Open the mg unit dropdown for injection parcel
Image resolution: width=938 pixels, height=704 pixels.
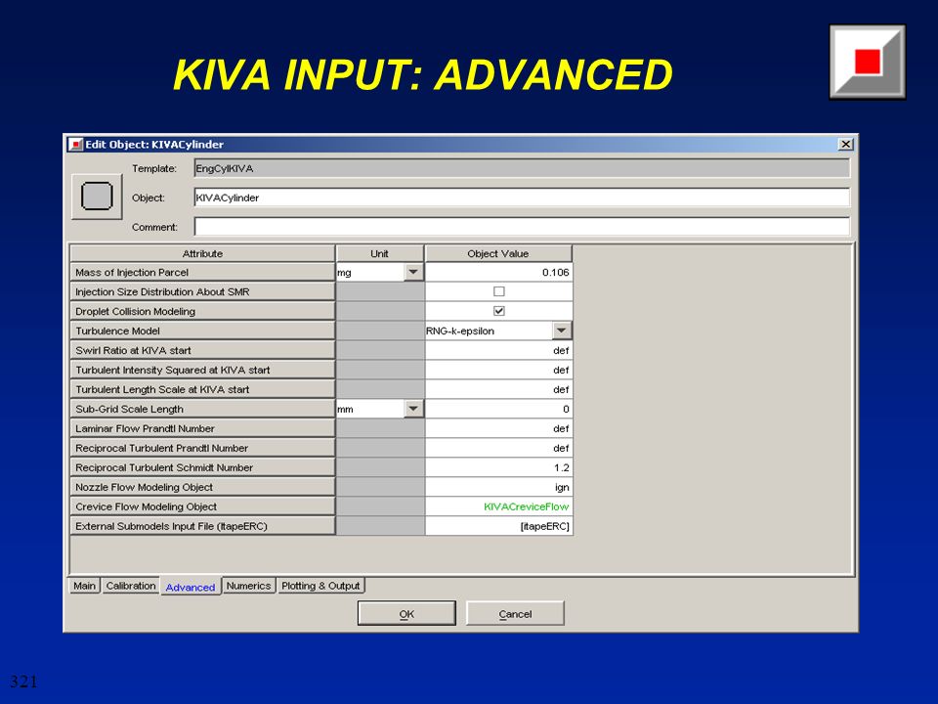pos(413,272)
